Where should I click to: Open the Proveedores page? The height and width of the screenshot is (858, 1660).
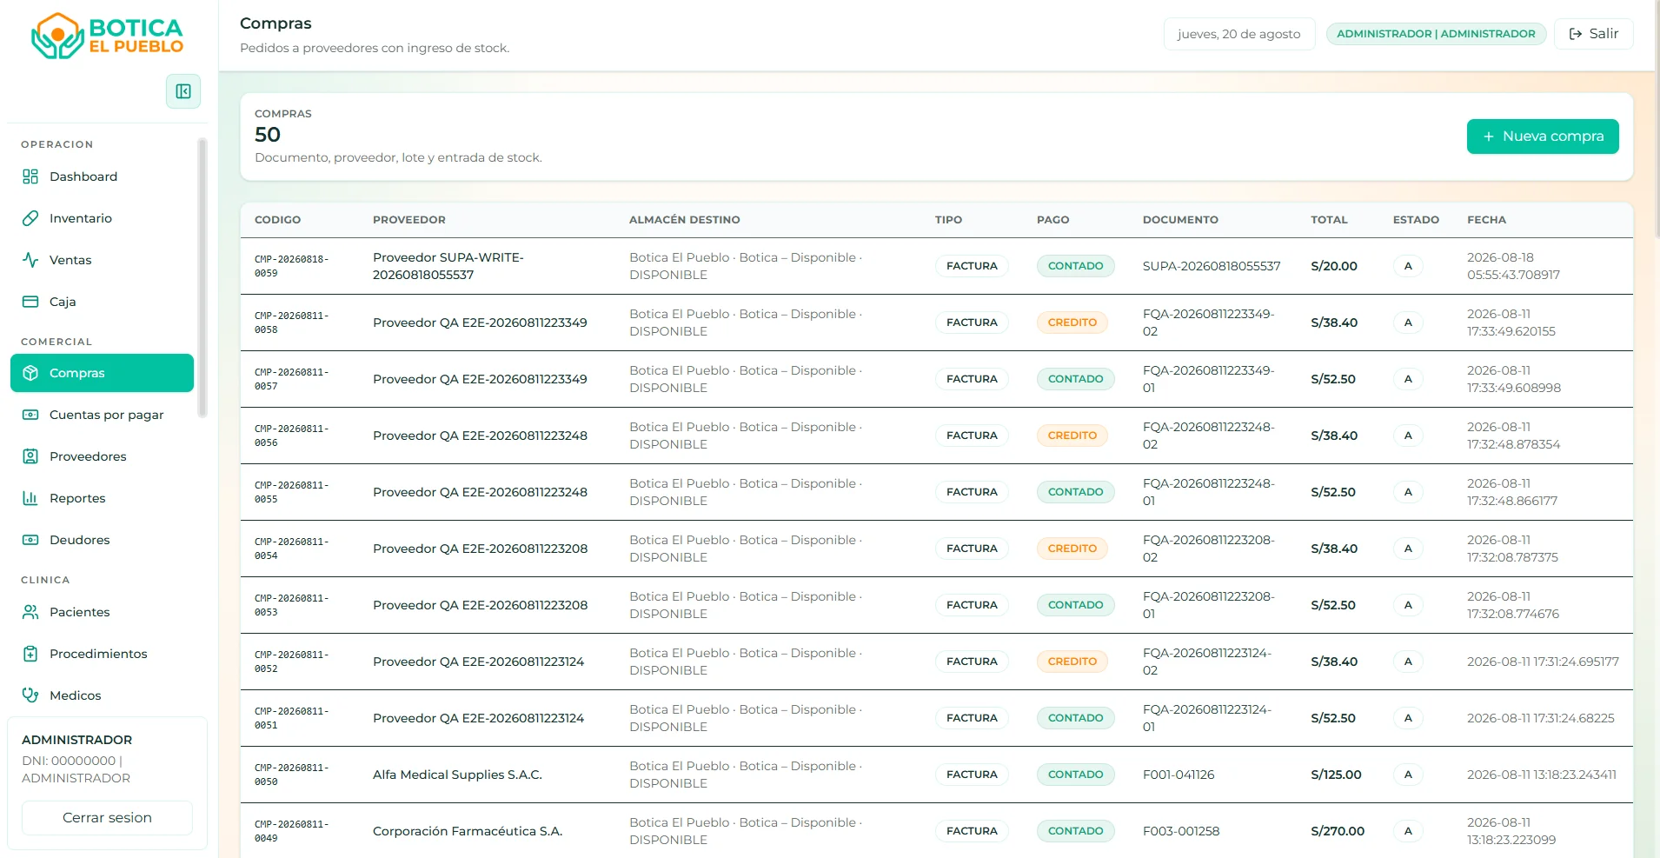(102, 456)
